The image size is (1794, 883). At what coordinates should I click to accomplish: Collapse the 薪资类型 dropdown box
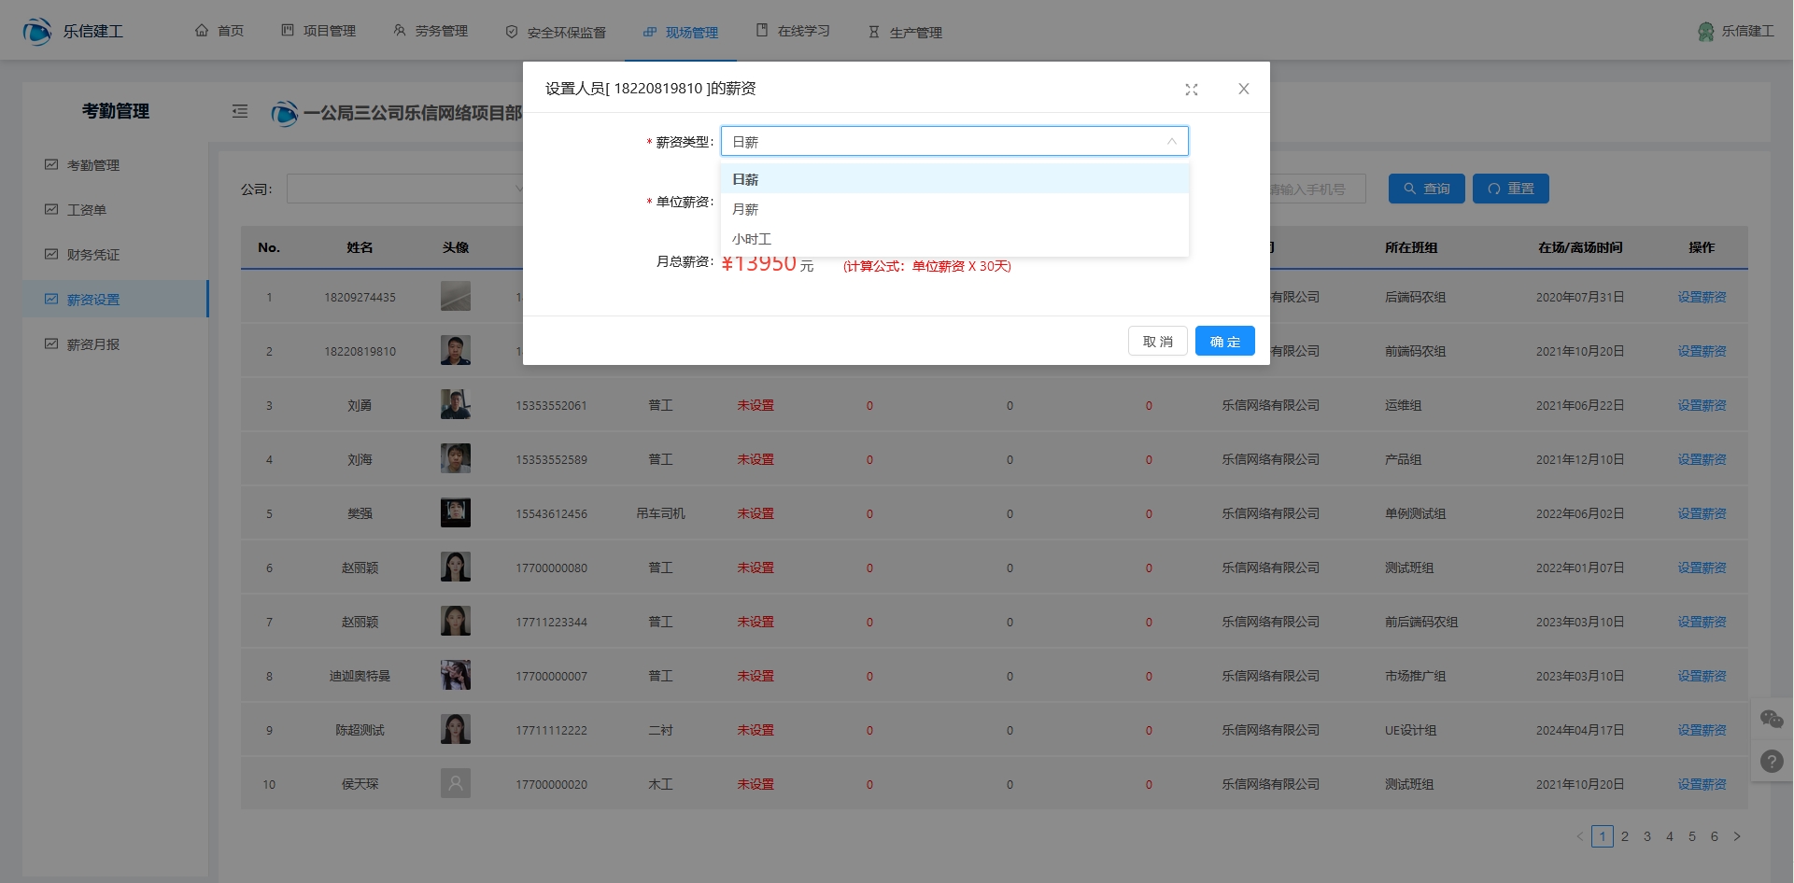pos(1170,142)
